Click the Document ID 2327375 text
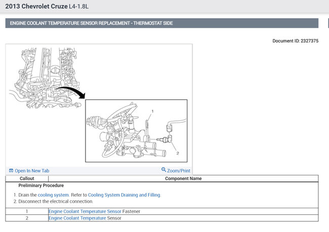This screenshot has width=329, height=232. coord(295,41)
